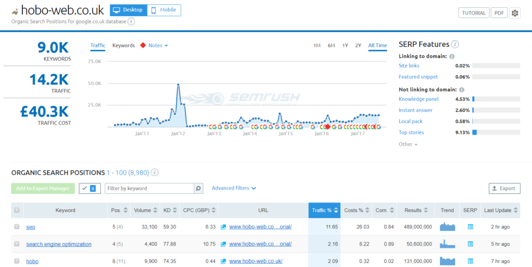Open the Featured snippet link
The image size is (532, 267).
(x=418, y=77)
